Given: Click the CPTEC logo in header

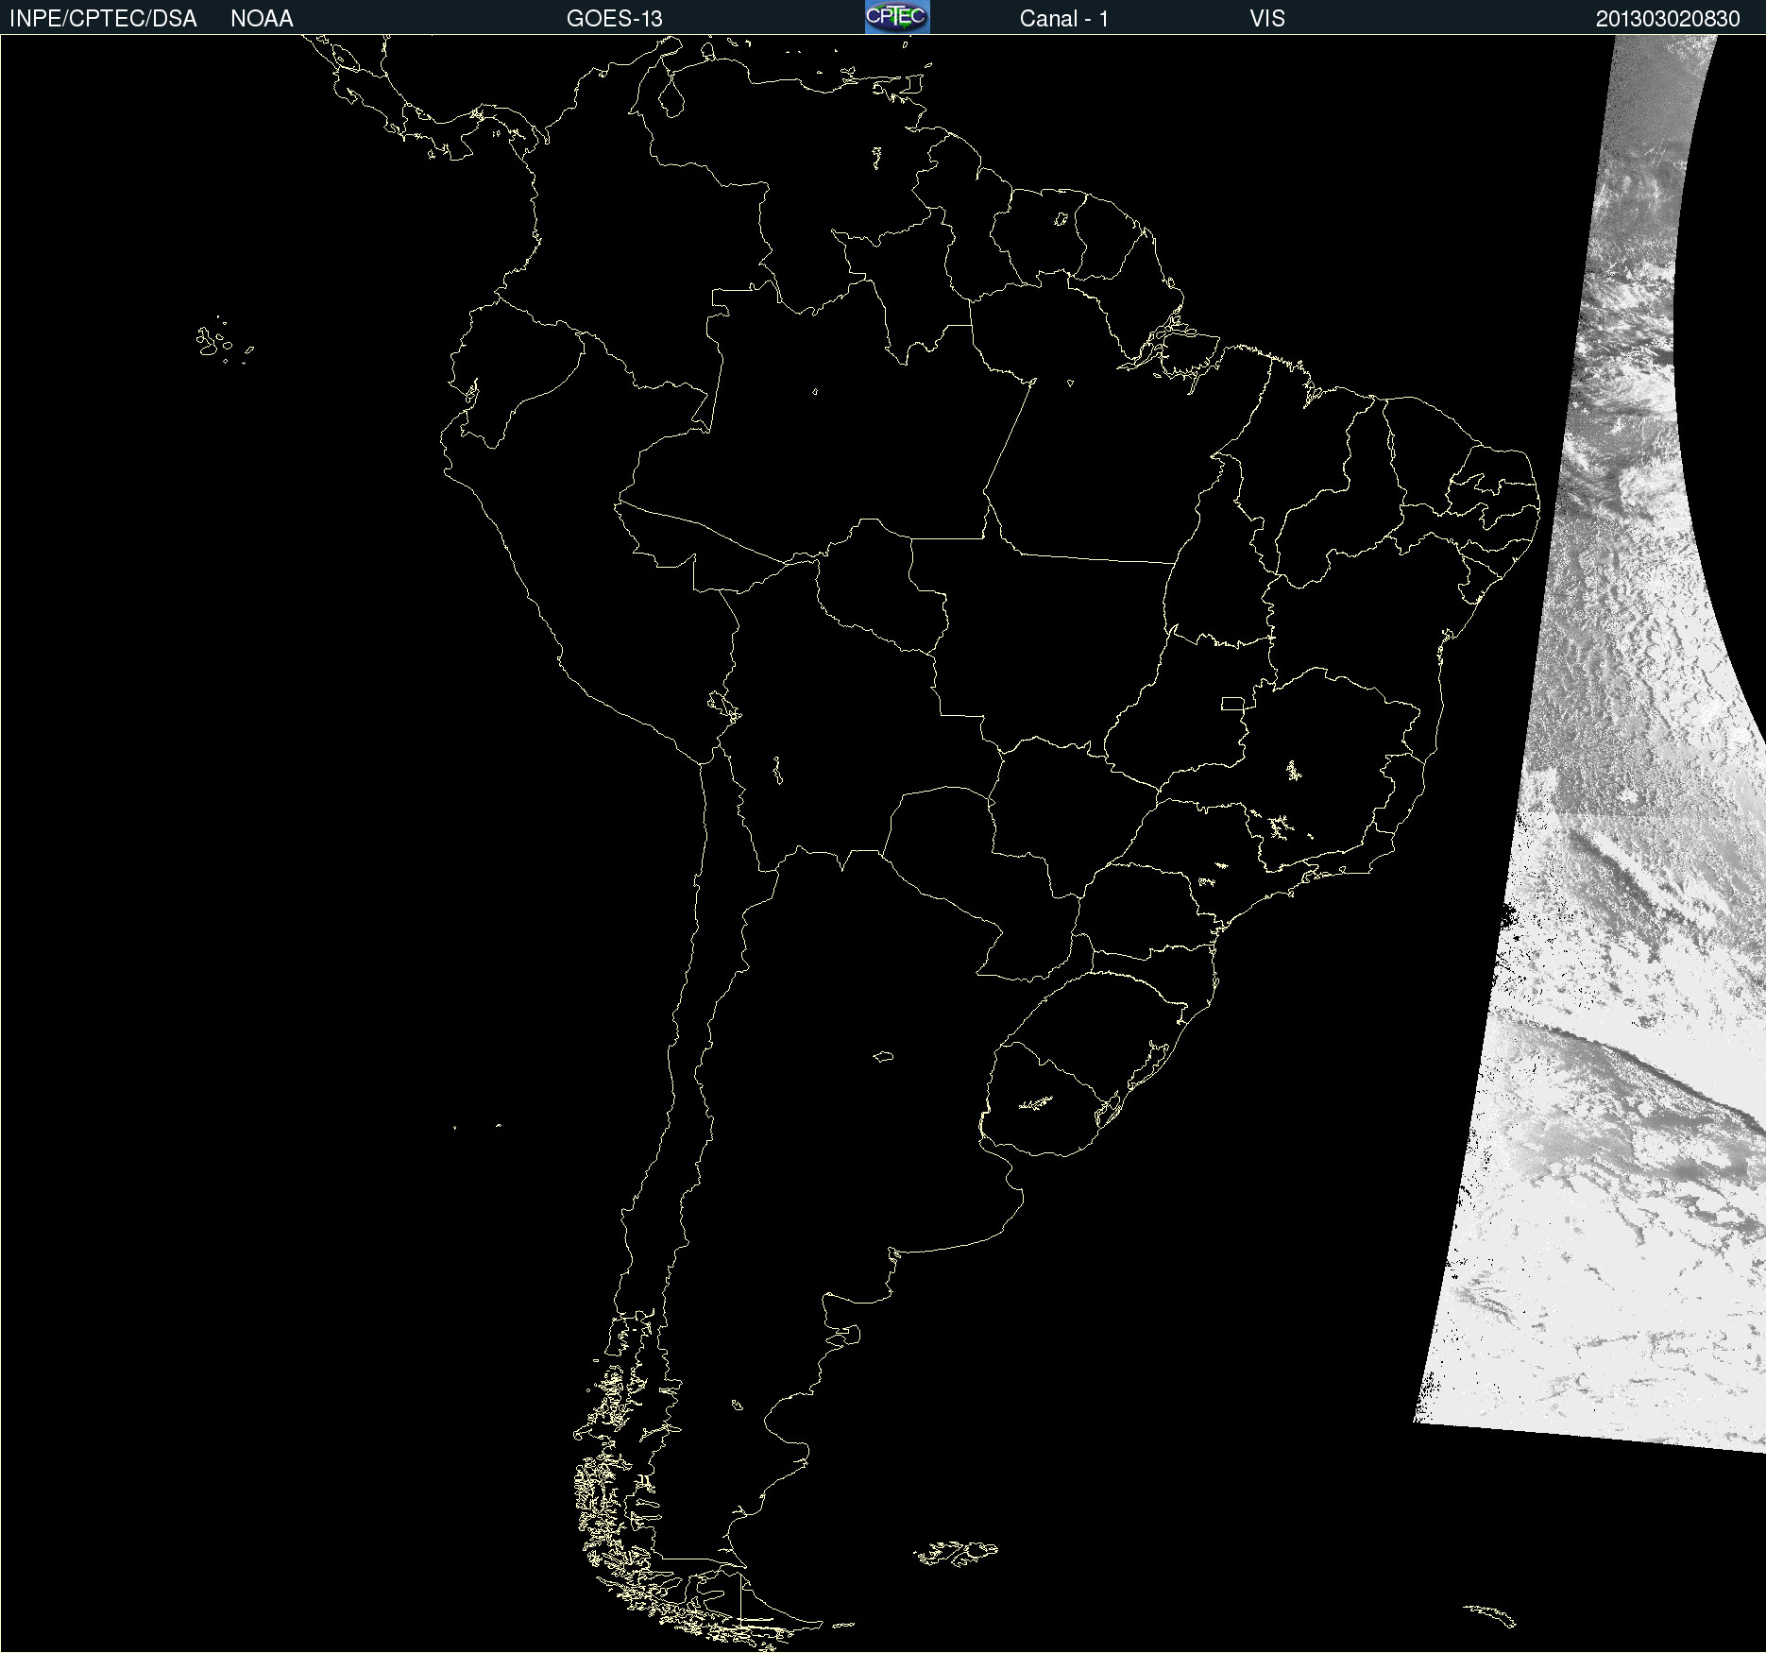Looking at the screenshot, I should [x=897, y=17].
